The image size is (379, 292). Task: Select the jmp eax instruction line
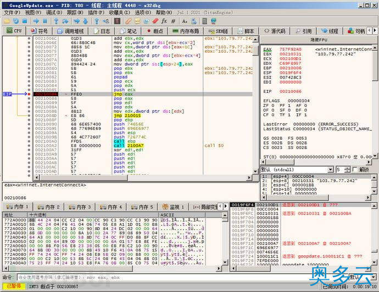[143, 94]
